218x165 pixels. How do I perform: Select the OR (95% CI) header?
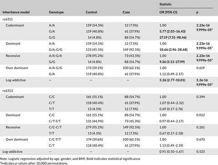[168, 12]
